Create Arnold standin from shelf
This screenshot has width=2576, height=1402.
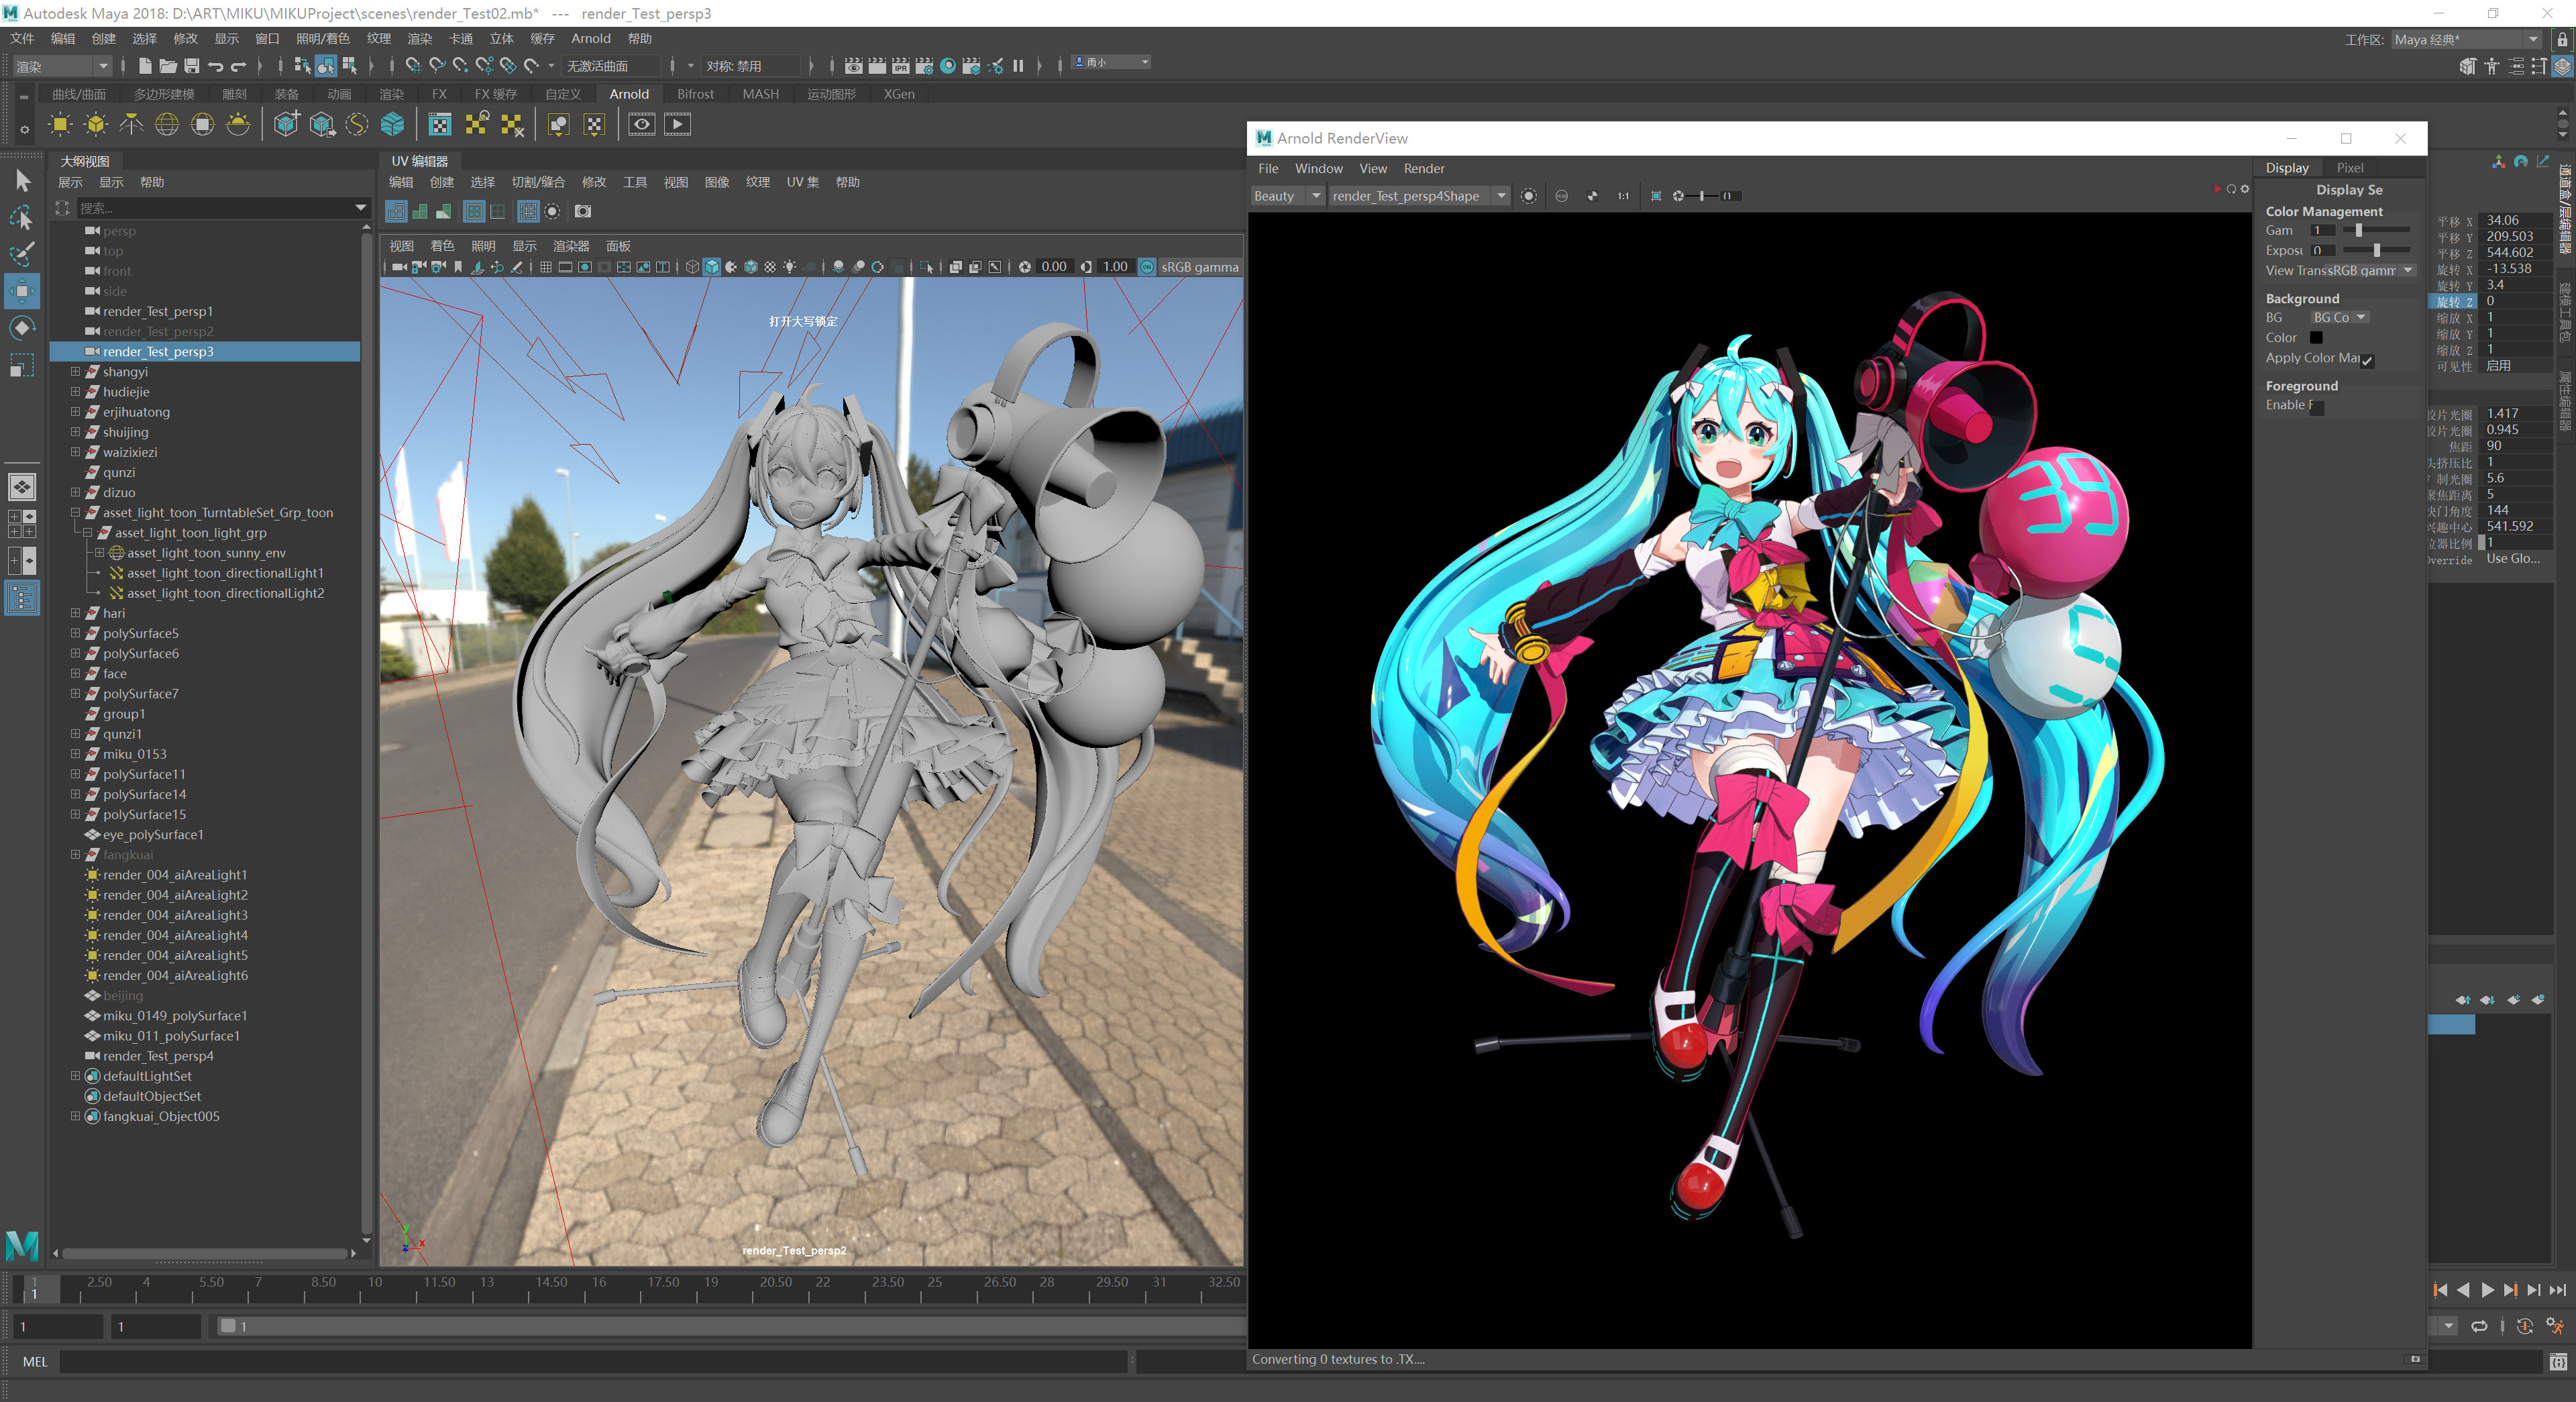[286, 125]
